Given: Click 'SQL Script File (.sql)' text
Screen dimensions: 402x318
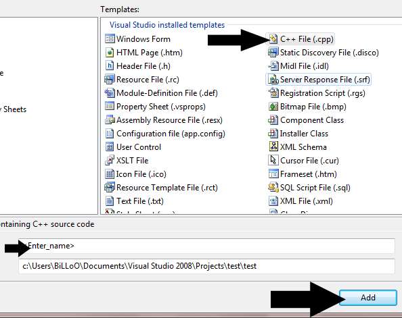Looking at the screenshot, I should tap(315, 188).
